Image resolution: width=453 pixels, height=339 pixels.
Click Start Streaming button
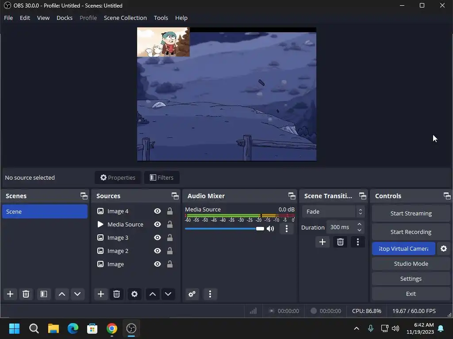pos(411,213)
